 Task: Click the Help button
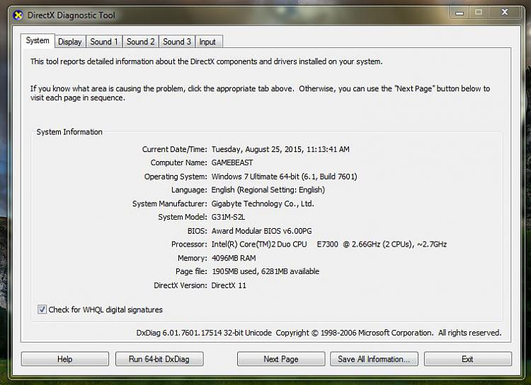[64, 359]
